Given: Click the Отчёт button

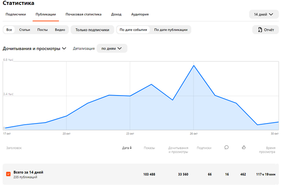Looking at the screenshot, I should pyautogui.click(x=265, y=30).
